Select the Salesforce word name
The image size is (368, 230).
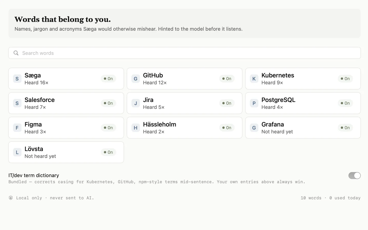pos(40,100)
